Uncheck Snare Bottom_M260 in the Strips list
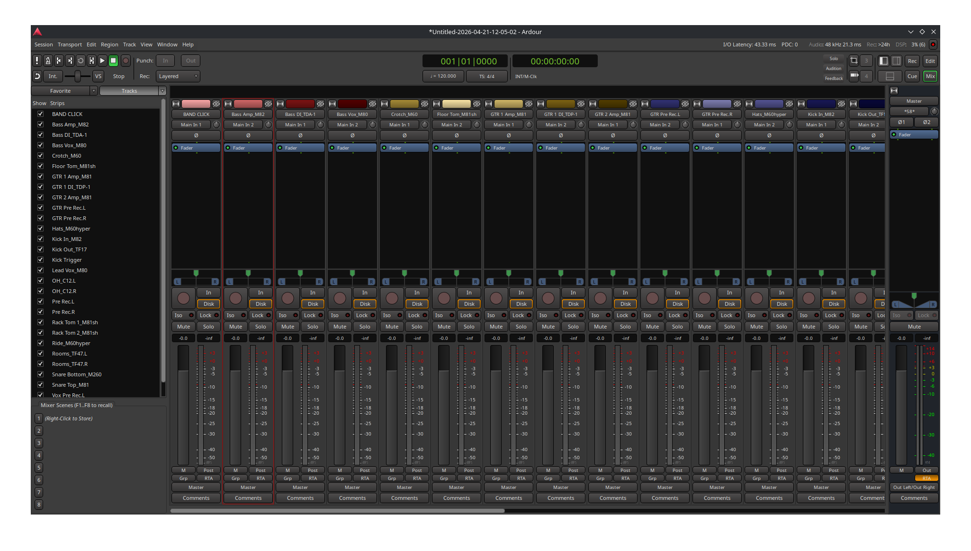This screenshot has height=551, width=971. (40, 374)
